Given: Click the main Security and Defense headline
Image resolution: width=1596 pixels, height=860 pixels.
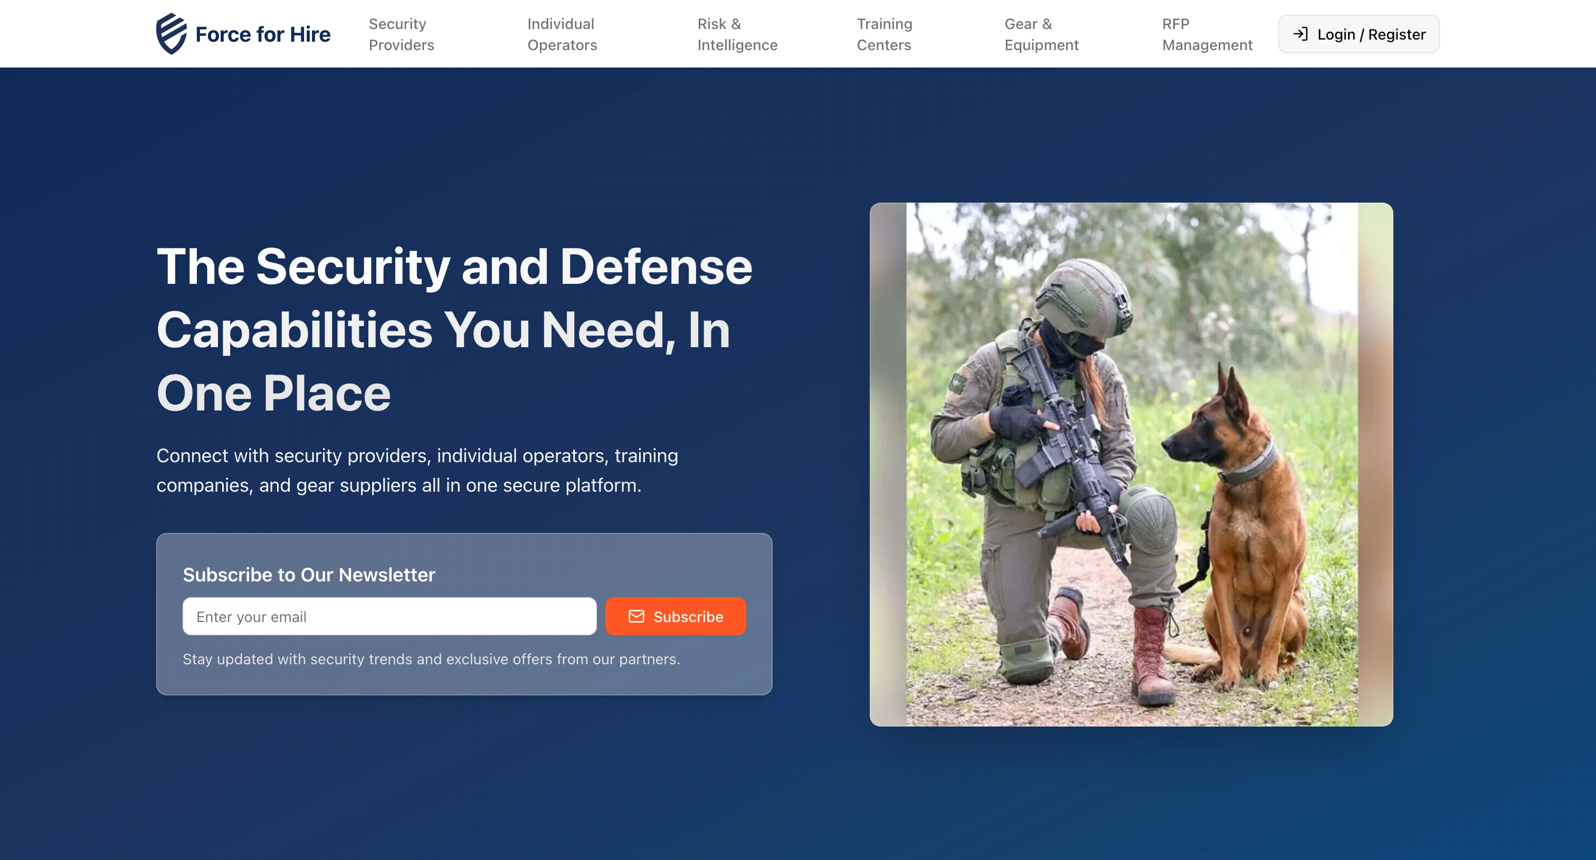Looking at the screenshot, I should [x=454, y=329].
